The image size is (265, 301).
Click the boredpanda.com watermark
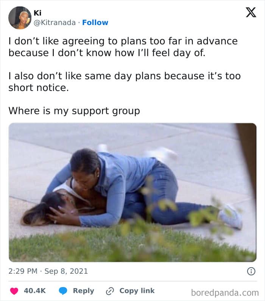[x=225, y=293]
